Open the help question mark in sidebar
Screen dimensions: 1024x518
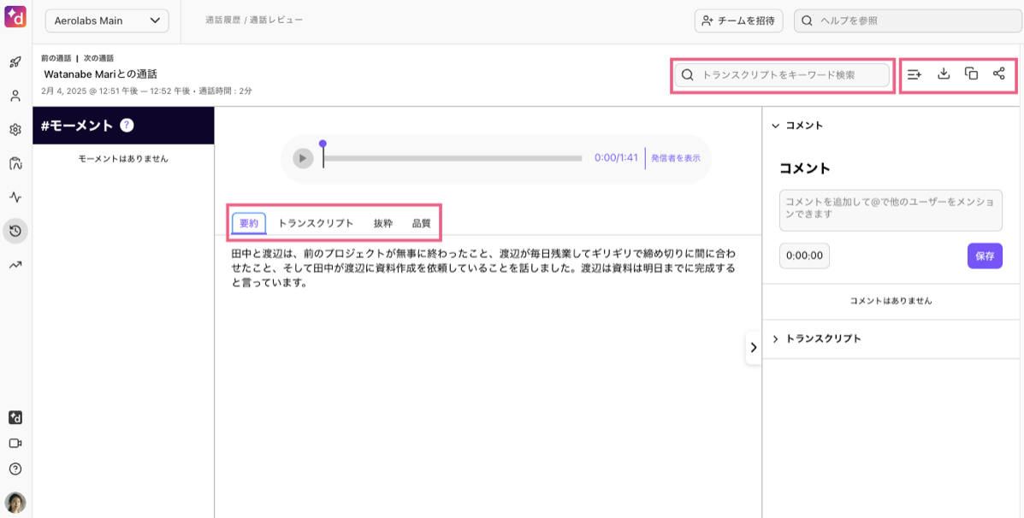tap(15, 468)
